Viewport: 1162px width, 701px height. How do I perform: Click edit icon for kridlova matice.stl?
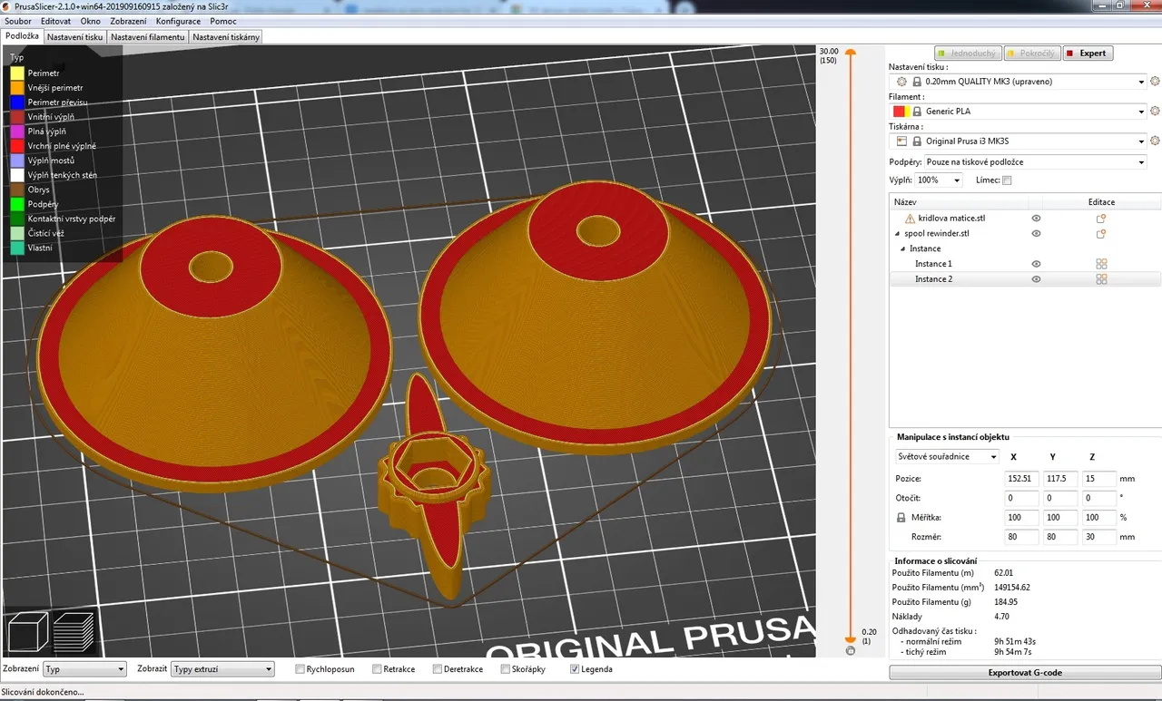[1101, 219]
